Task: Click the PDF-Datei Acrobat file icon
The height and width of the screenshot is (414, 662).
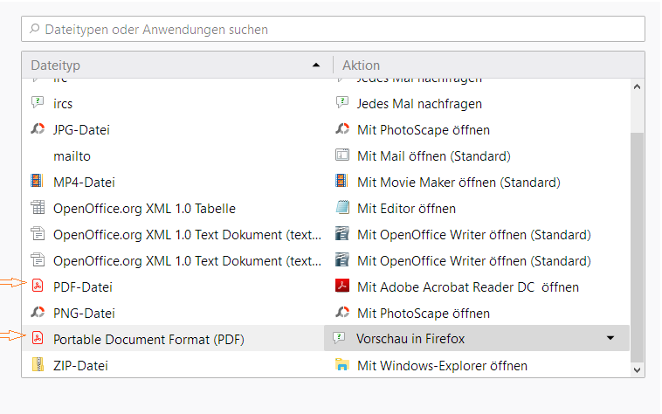Action: [38, 286]
